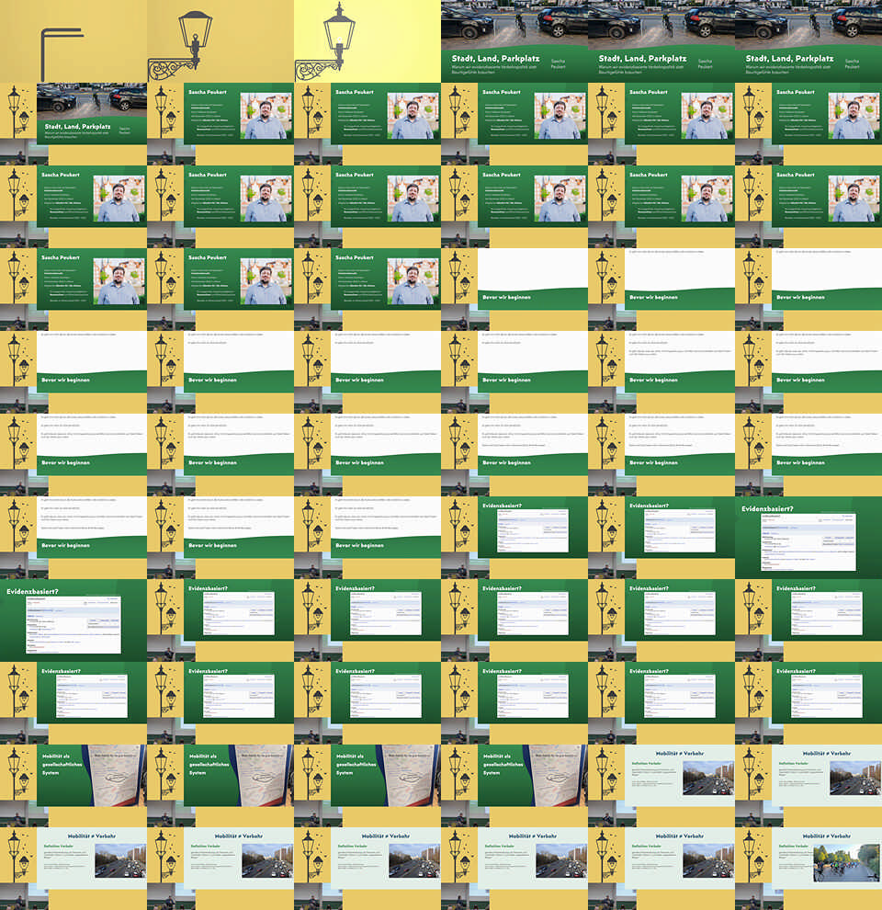The height and width of the screenshot is (910, 882).
Task: Click the second 'Mobilität ≠ Verkehr' thumbnail
Action: pyautogui.click(x=808, y=786)
